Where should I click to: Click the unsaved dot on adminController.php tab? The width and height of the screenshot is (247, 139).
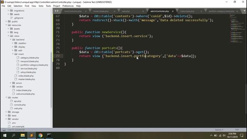pyautogui.click(x=173, y=11)
